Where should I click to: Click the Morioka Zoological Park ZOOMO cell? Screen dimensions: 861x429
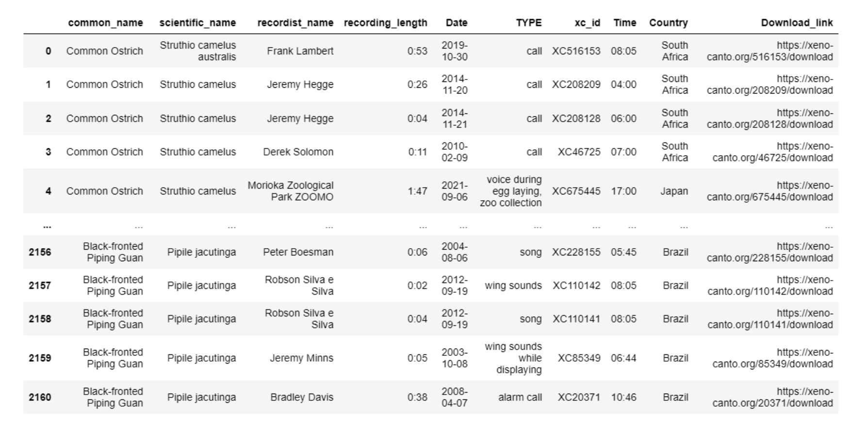point(291,191)
